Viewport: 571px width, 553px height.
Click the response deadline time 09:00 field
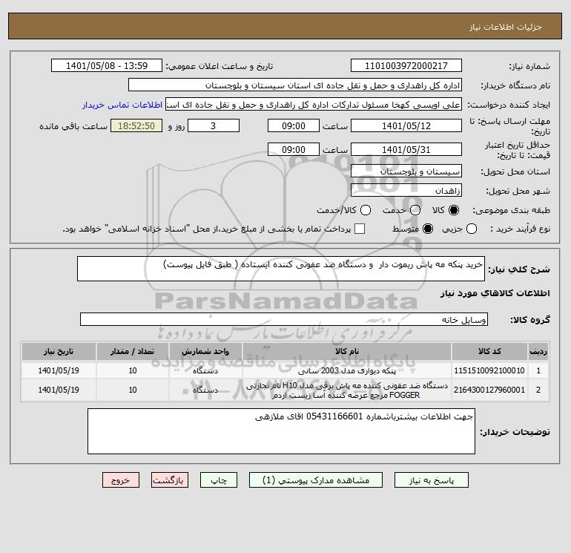294,125
